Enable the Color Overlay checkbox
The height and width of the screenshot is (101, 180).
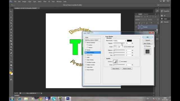[86, 60]
